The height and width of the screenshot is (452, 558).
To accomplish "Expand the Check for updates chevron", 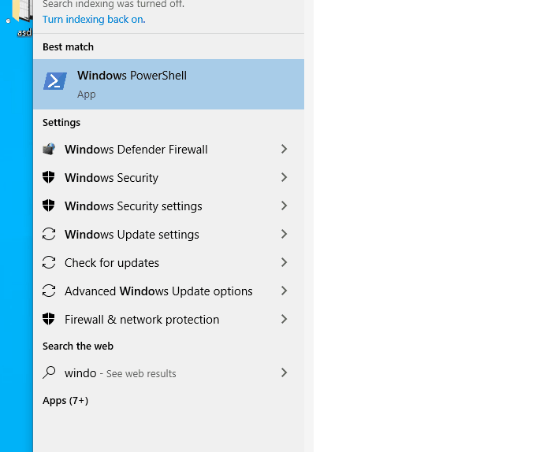I will tap(285, 262).
